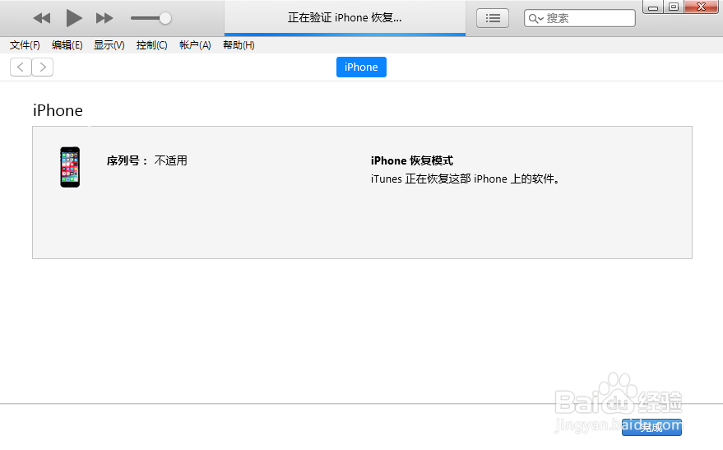
Task: Click the 正在验证 iPhone 恢复 status display
Action: tap(345, 17)
